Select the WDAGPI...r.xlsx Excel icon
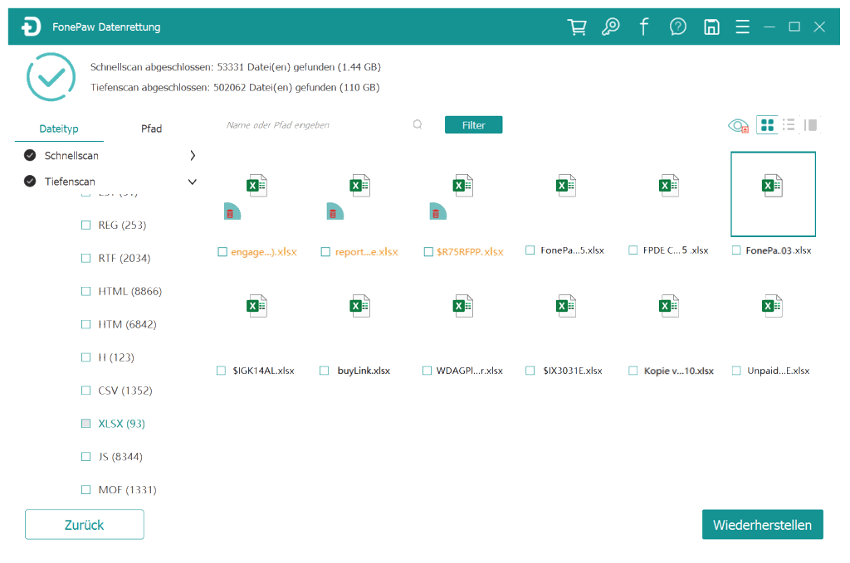Viewport: 850px width, 563px height. pyautogui.click(x=463, y=306)
